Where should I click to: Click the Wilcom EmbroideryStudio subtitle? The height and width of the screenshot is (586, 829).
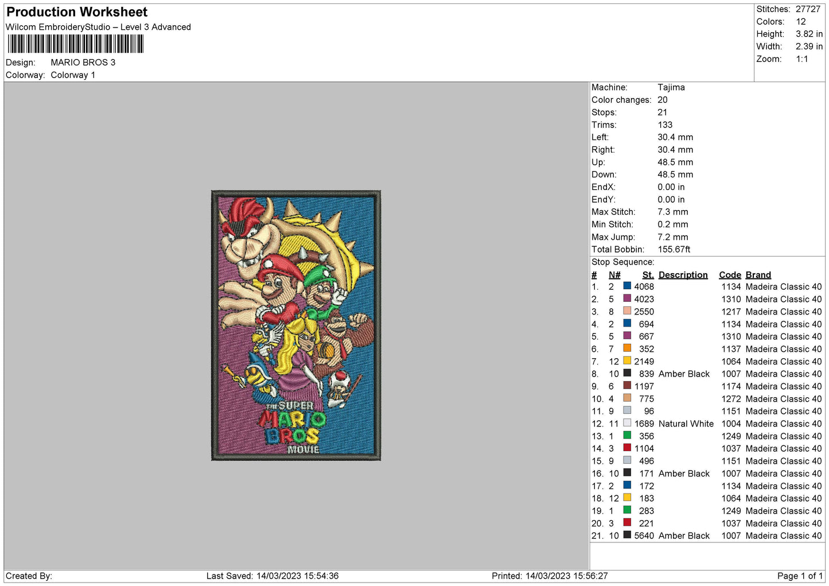click(x=98, y=27)
